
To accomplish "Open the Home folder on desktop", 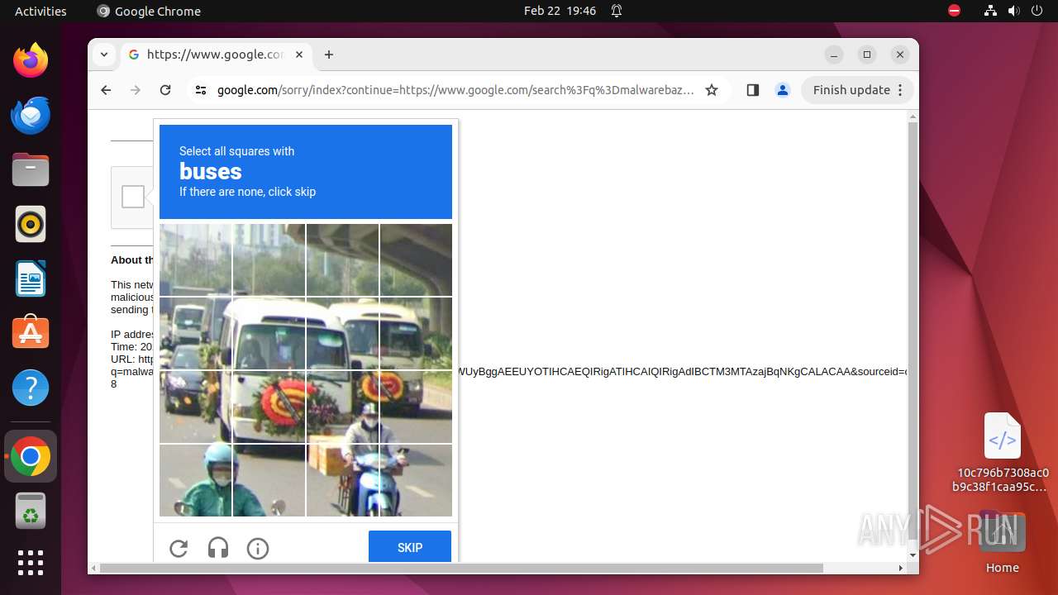I will (1003, 541).
